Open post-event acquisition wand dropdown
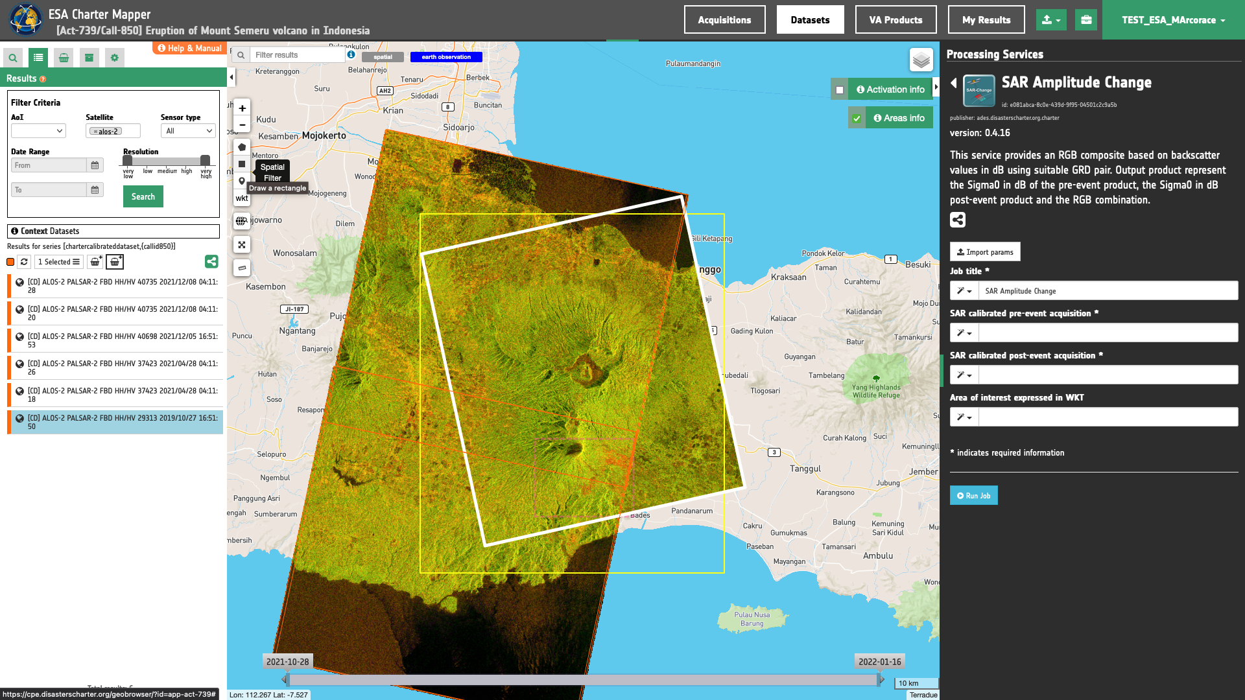The height and width of the screenshot is (700, 1245). (964, 375)
